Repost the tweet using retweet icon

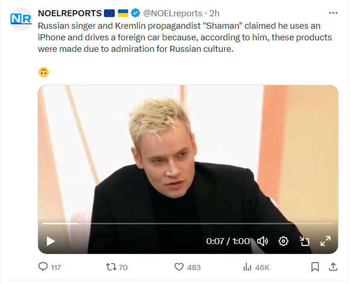click(x=110, y=267)
